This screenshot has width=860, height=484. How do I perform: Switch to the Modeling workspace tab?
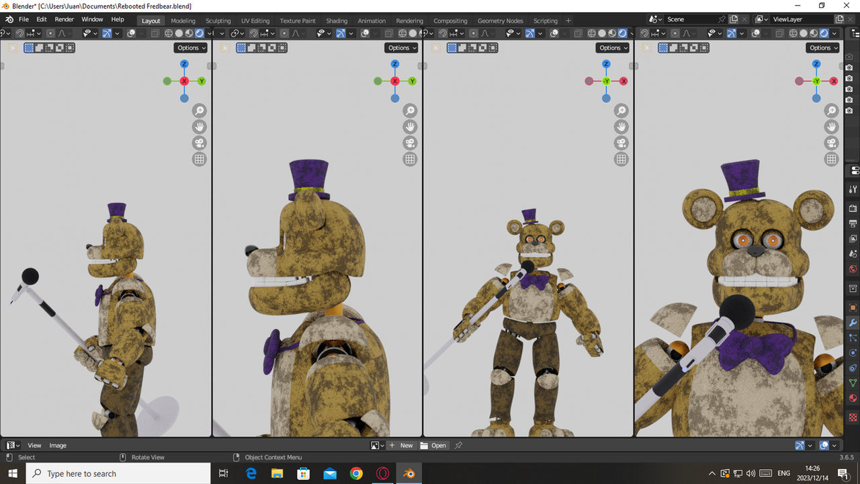pos(183,21)
